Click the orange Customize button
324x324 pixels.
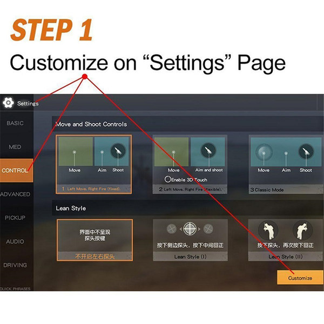[300, 278]
